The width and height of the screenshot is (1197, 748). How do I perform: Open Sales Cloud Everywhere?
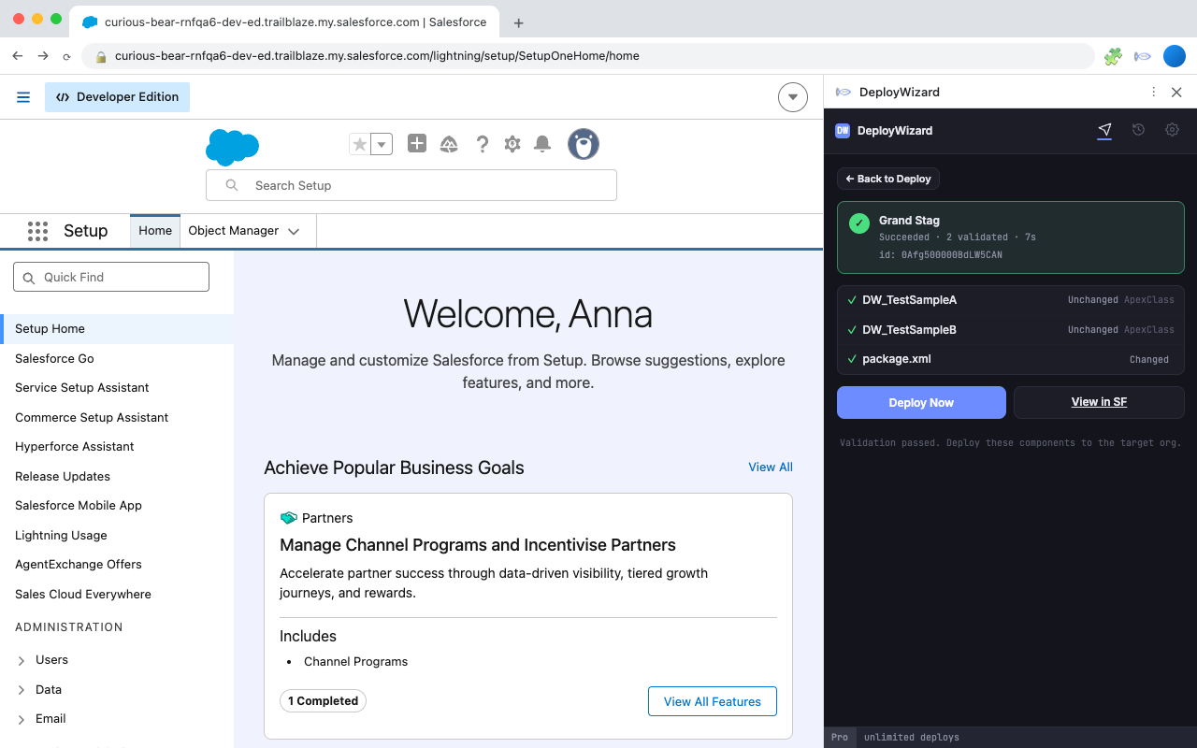point(83,595)
